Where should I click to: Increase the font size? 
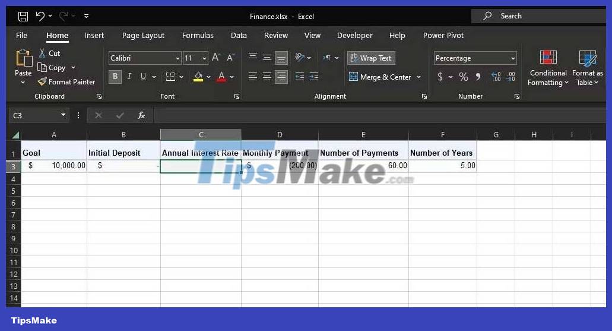pos(216,58)
